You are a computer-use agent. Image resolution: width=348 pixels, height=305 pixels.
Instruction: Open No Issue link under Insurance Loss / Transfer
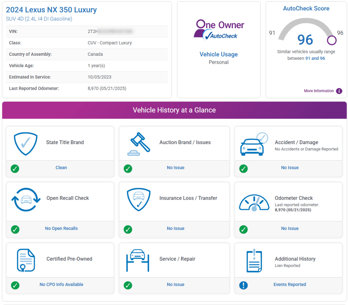click(x=176, y=228)
